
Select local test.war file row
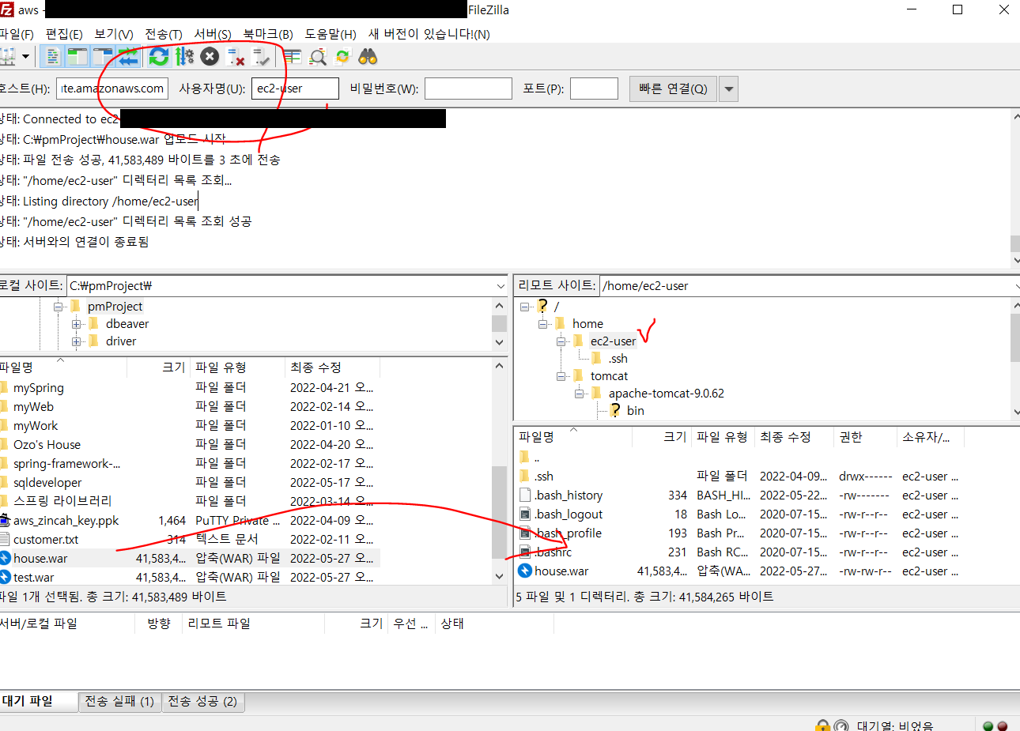point(190,577)
